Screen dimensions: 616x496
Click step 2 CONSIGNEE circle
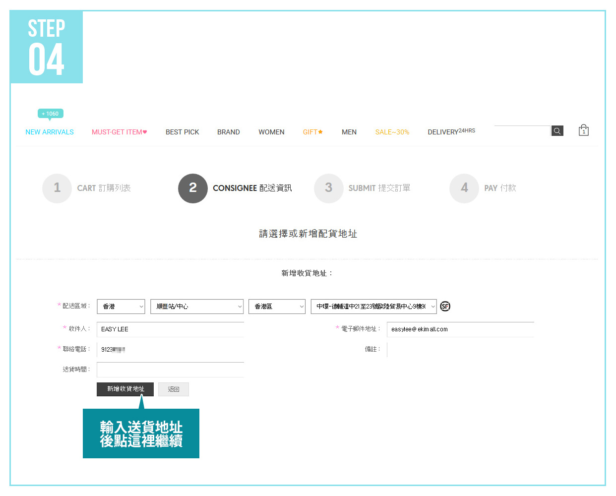pos(193,188)
